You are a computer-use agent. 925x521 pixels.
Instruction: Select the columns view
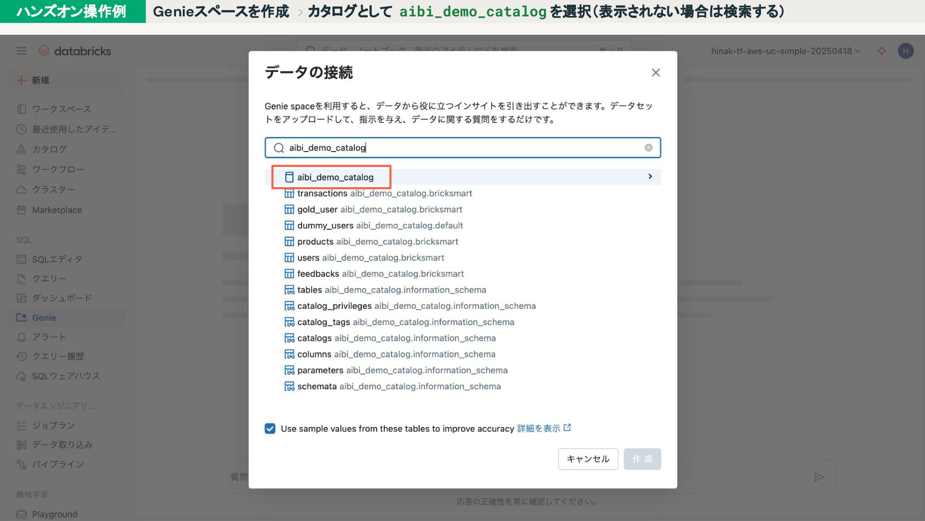[x=389, y=354]
